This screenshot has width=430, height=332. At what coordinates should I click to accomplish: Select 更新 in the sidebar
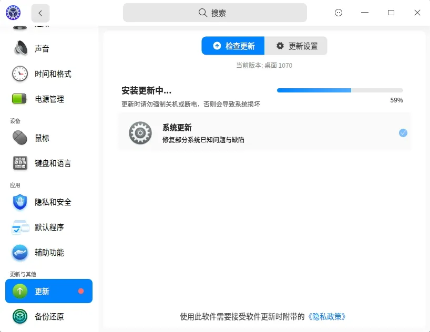[49, 291]
